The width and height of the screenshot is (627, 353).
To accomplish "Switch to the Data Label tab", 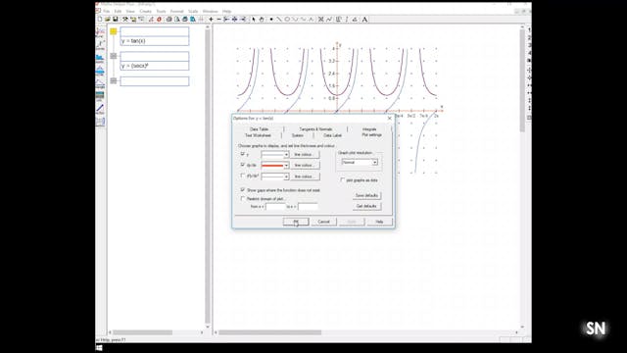I will (332, 135).
